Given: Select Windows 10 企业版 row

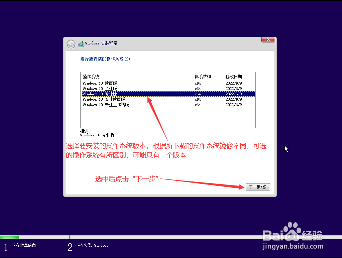Looking at the screenshot, I should [x=168, y=89].
